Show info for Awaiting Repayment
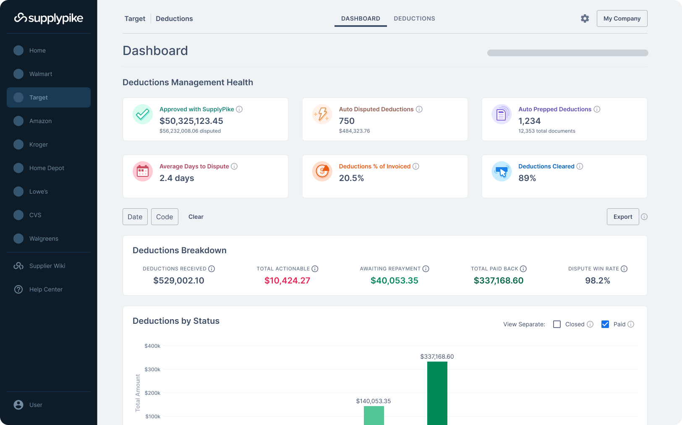The height and width of the screenshot is (425, 682). pos(426,269)
